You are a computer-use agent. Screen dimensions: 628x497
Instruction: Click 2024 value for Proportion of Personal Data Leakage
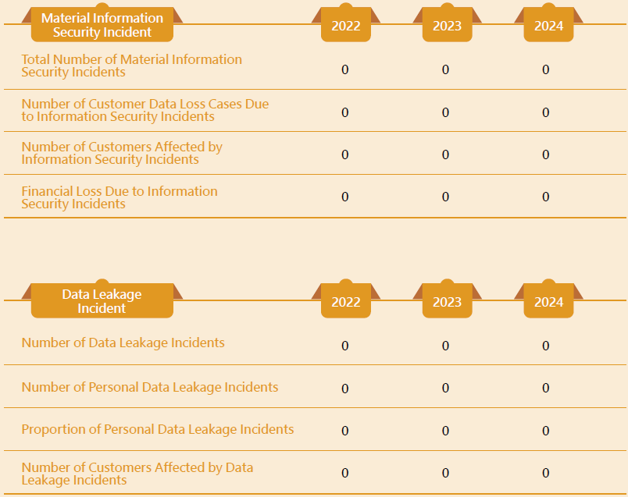[x=545, y=431]
